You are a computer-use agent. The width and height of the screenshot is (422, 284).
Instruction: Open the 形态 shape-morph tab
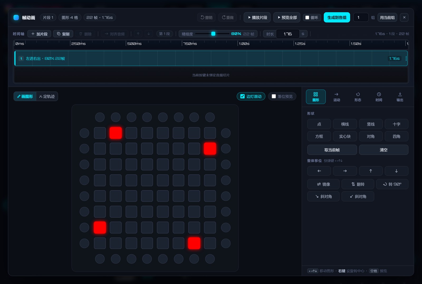[358, 97]
